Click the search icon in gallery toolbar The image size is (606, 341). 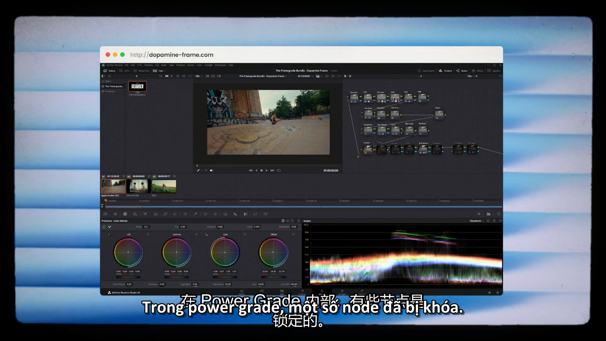coord(178,76)
